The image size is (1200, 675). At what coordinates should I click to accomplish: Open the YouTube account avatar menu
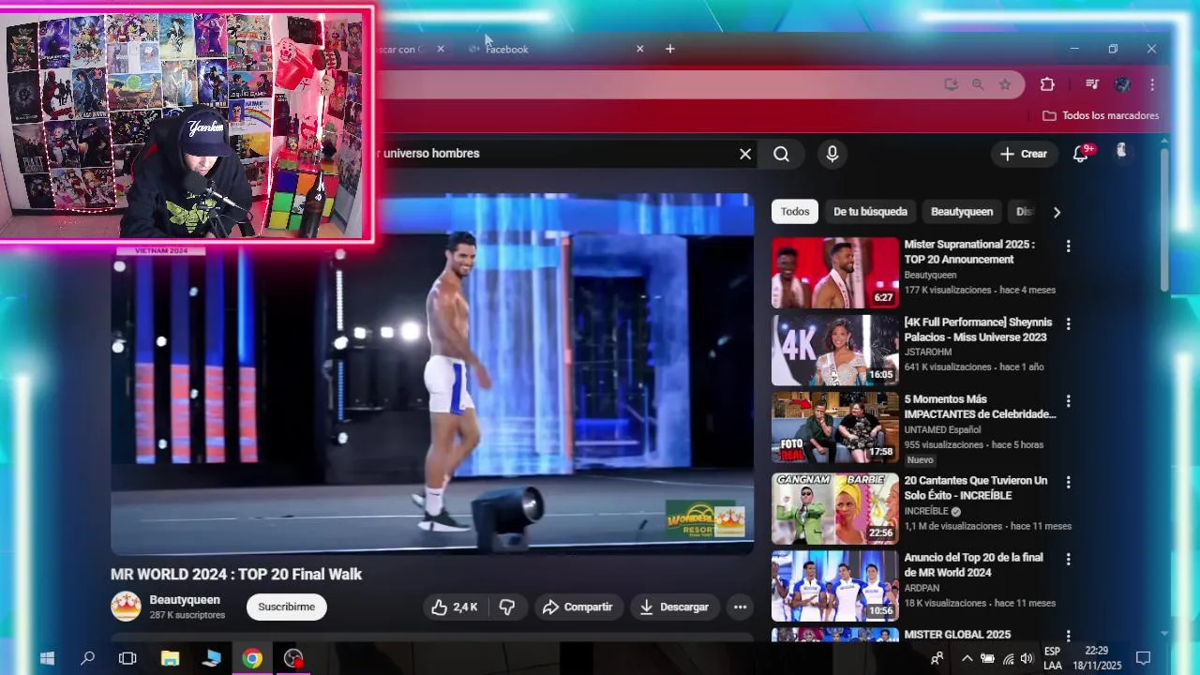coord(1122,152)
